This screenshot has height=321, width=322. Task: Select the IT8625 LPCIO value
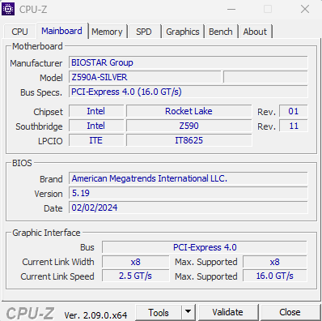point(189,140)
